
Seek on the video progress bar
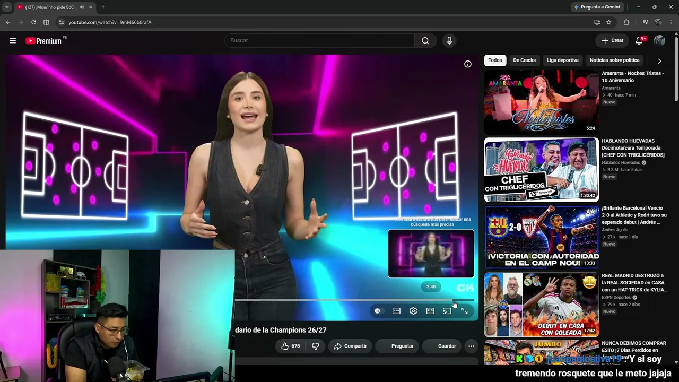pos(354,300)
